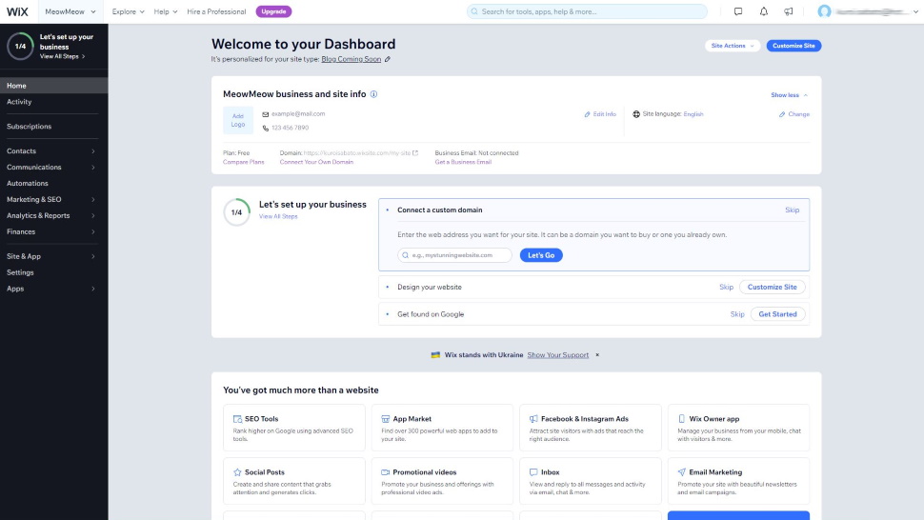This screenshot has height=520, width=924.
Task: Click Change site language link
Action: coord(793,114)
